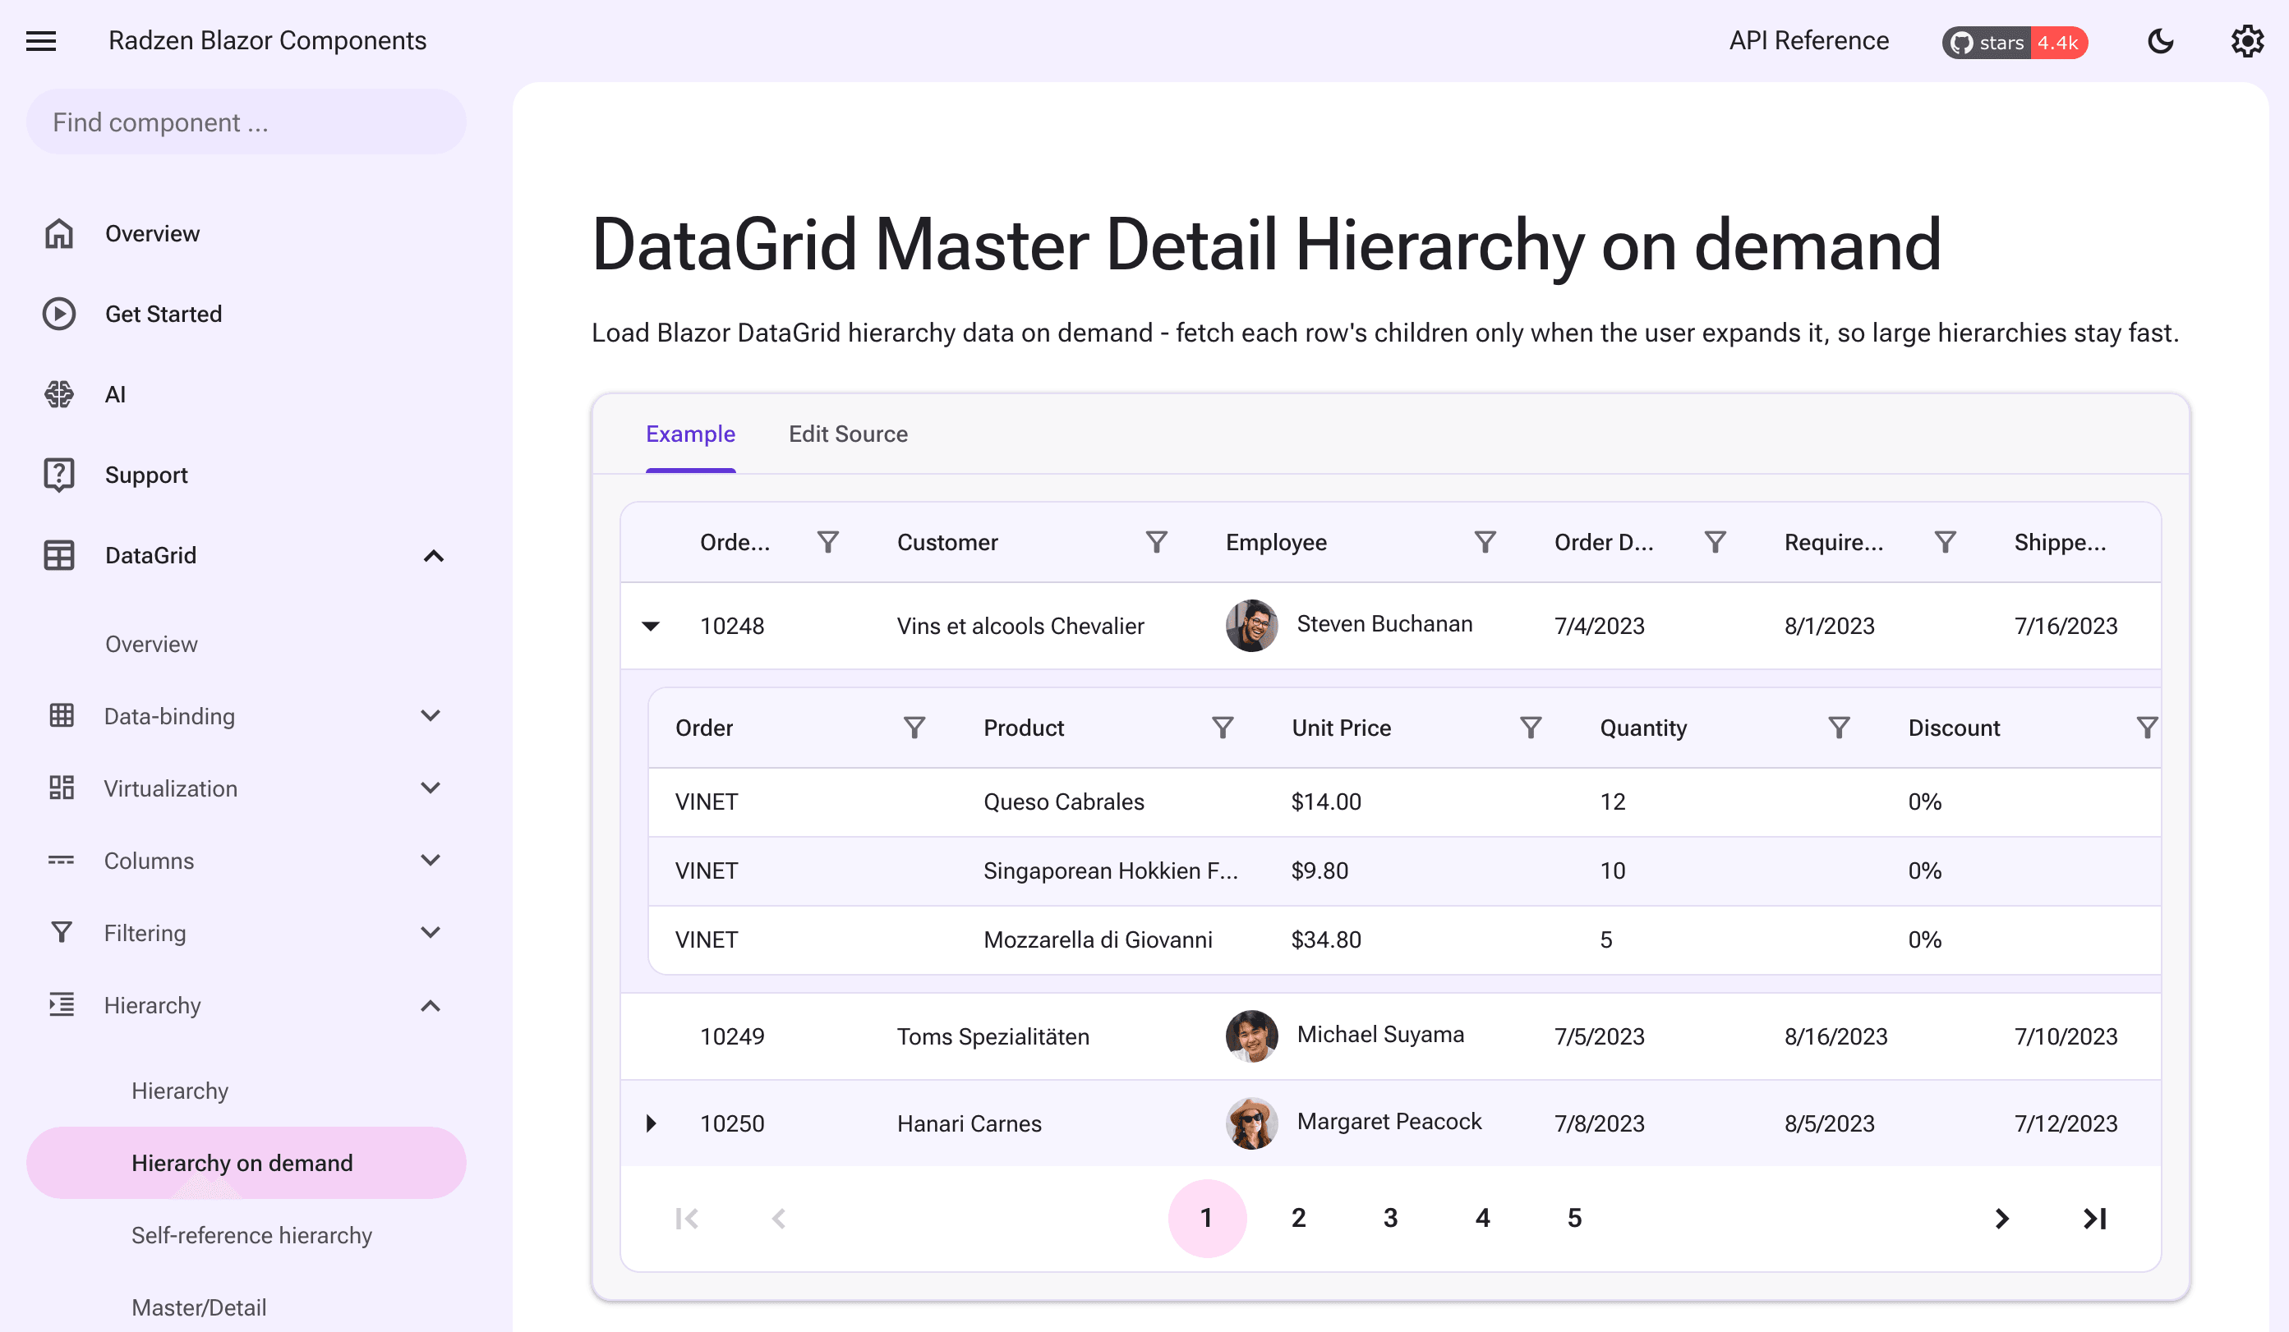Focus the Find component search box
The width and height of the screenshot is (2289, 1332).
click(x=246, y=122)
